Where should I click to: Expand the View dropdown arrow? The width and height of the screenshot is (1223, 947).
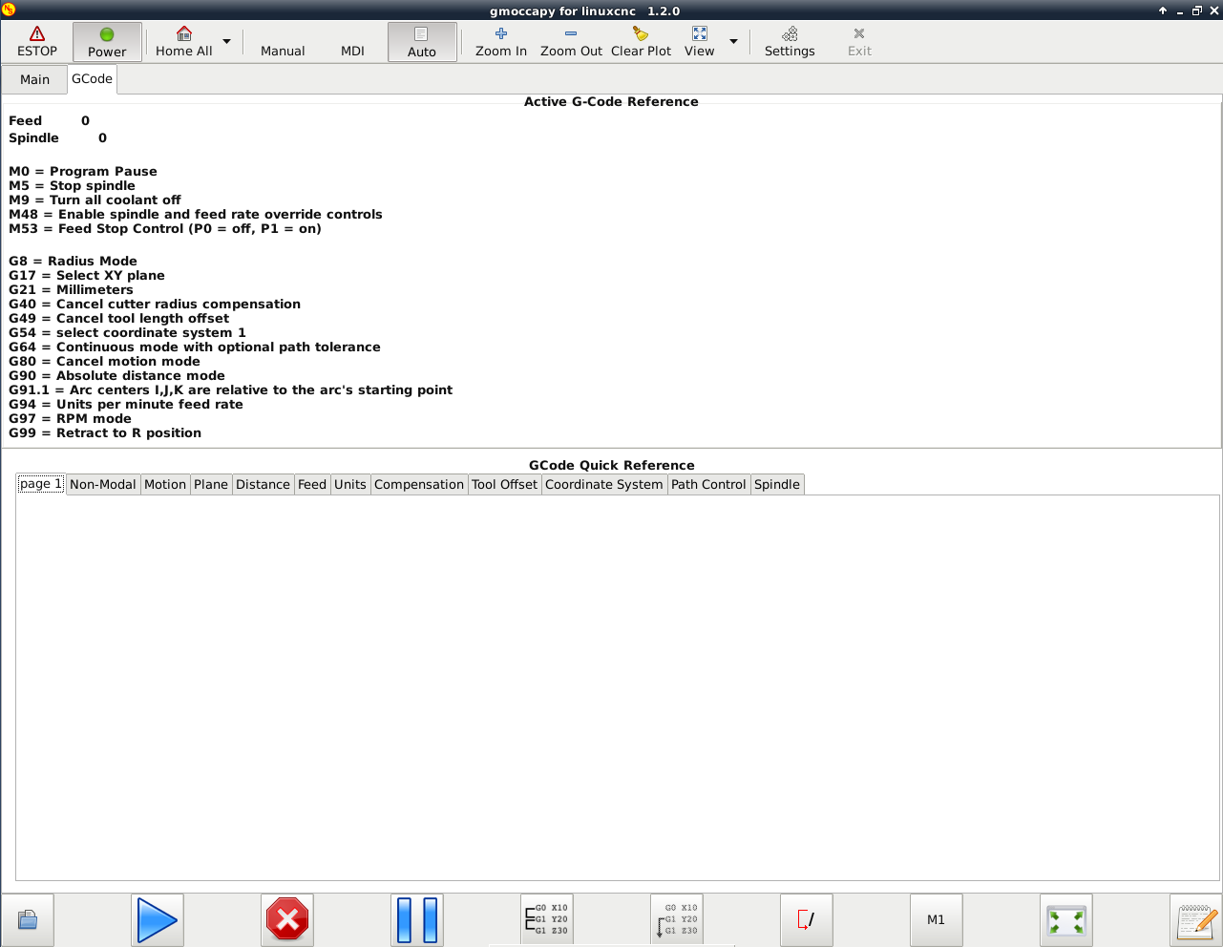point(733,42)
